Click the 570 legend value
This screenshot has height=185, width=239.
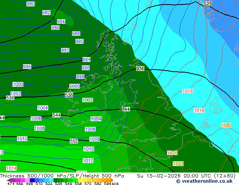(x=88, y=183)
